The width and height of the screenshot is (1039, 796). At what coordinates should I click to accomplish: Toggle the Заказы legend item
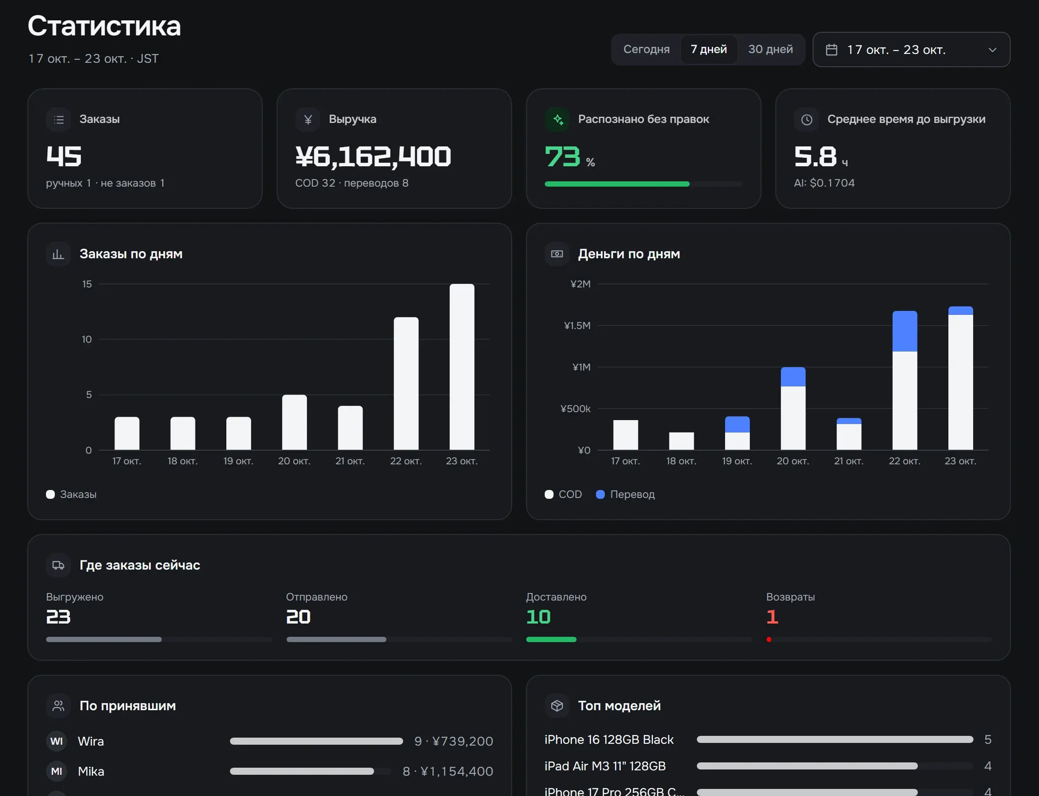tap(72, 494)
